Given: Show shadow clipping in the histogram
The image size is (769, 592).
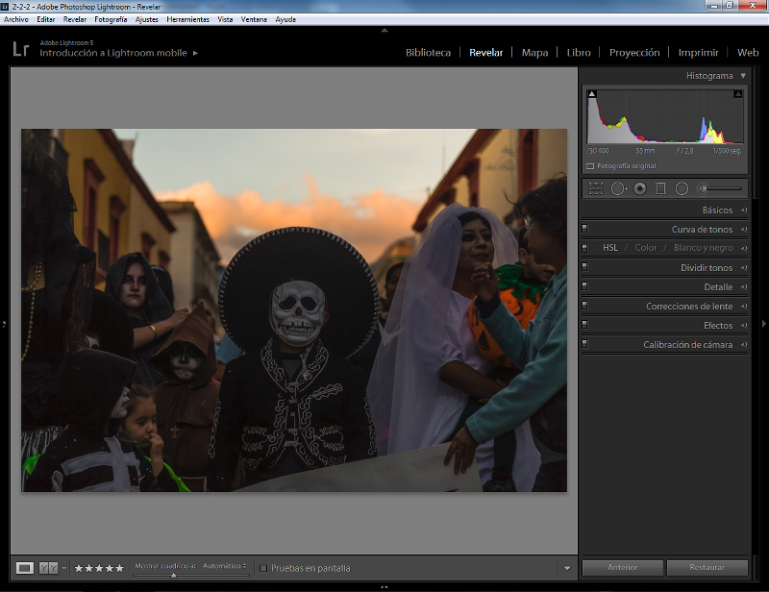Looking at the screenshot, I should [x=592, y=93].
